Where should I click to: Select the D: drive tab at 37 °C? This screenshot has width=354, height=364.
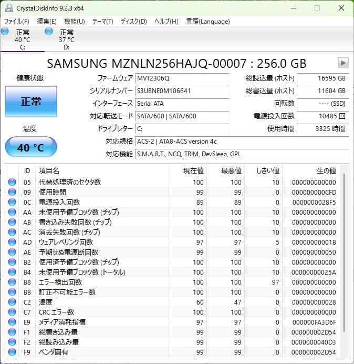[67, 39]
